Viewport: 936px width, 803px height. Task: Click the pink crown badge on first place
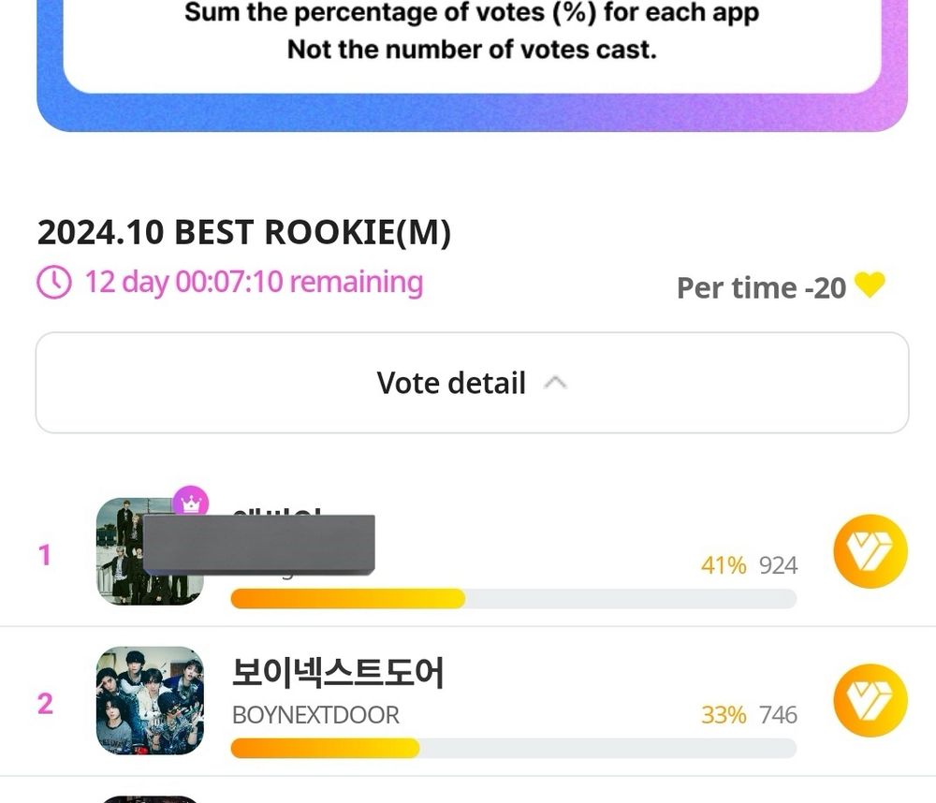click(x=190, y=503)
